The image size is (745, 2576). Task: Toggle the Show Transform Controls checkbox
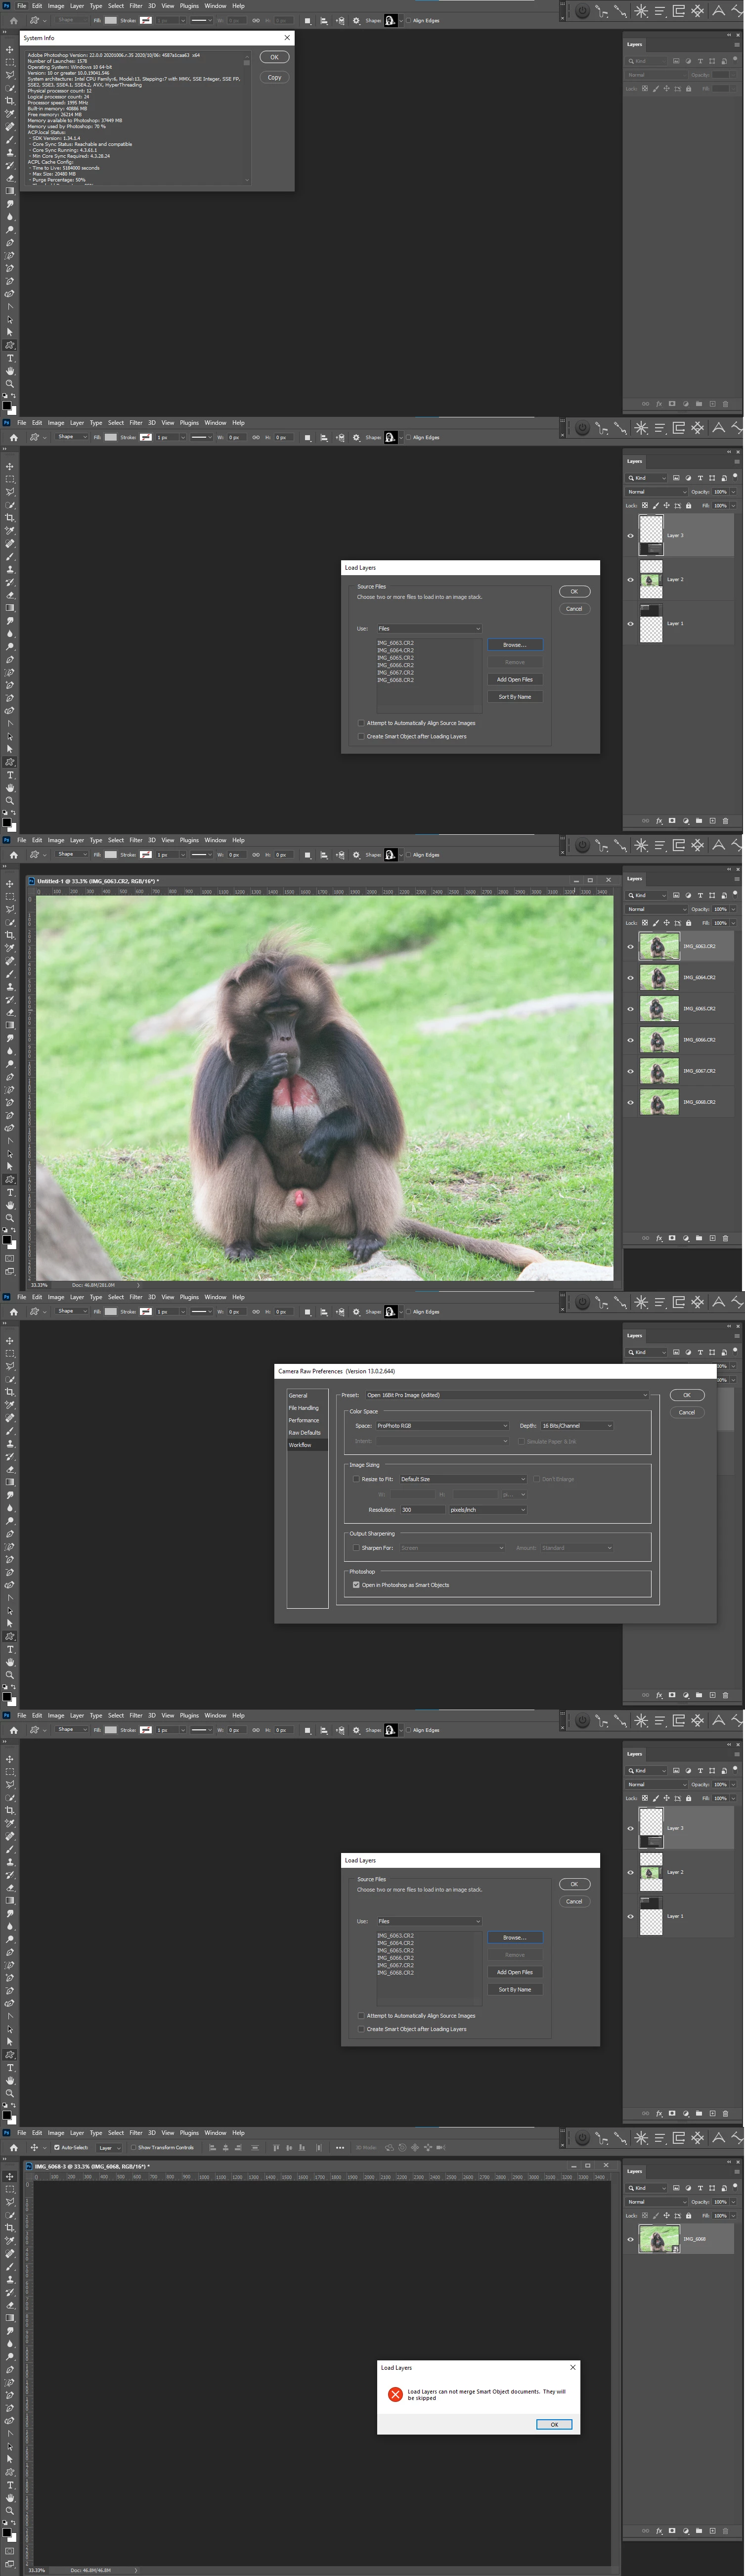pyautogui.click(x=133, y=2147)
